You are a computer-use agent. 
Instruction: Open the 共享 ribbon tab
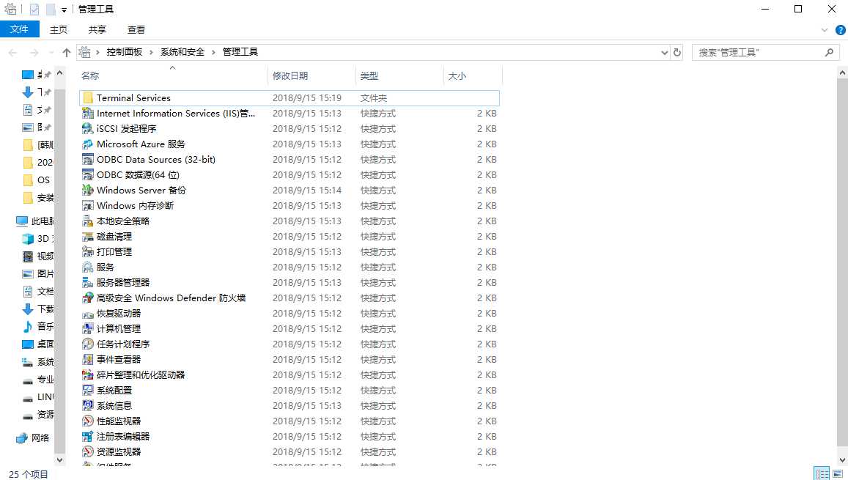(x=97, y=30)
